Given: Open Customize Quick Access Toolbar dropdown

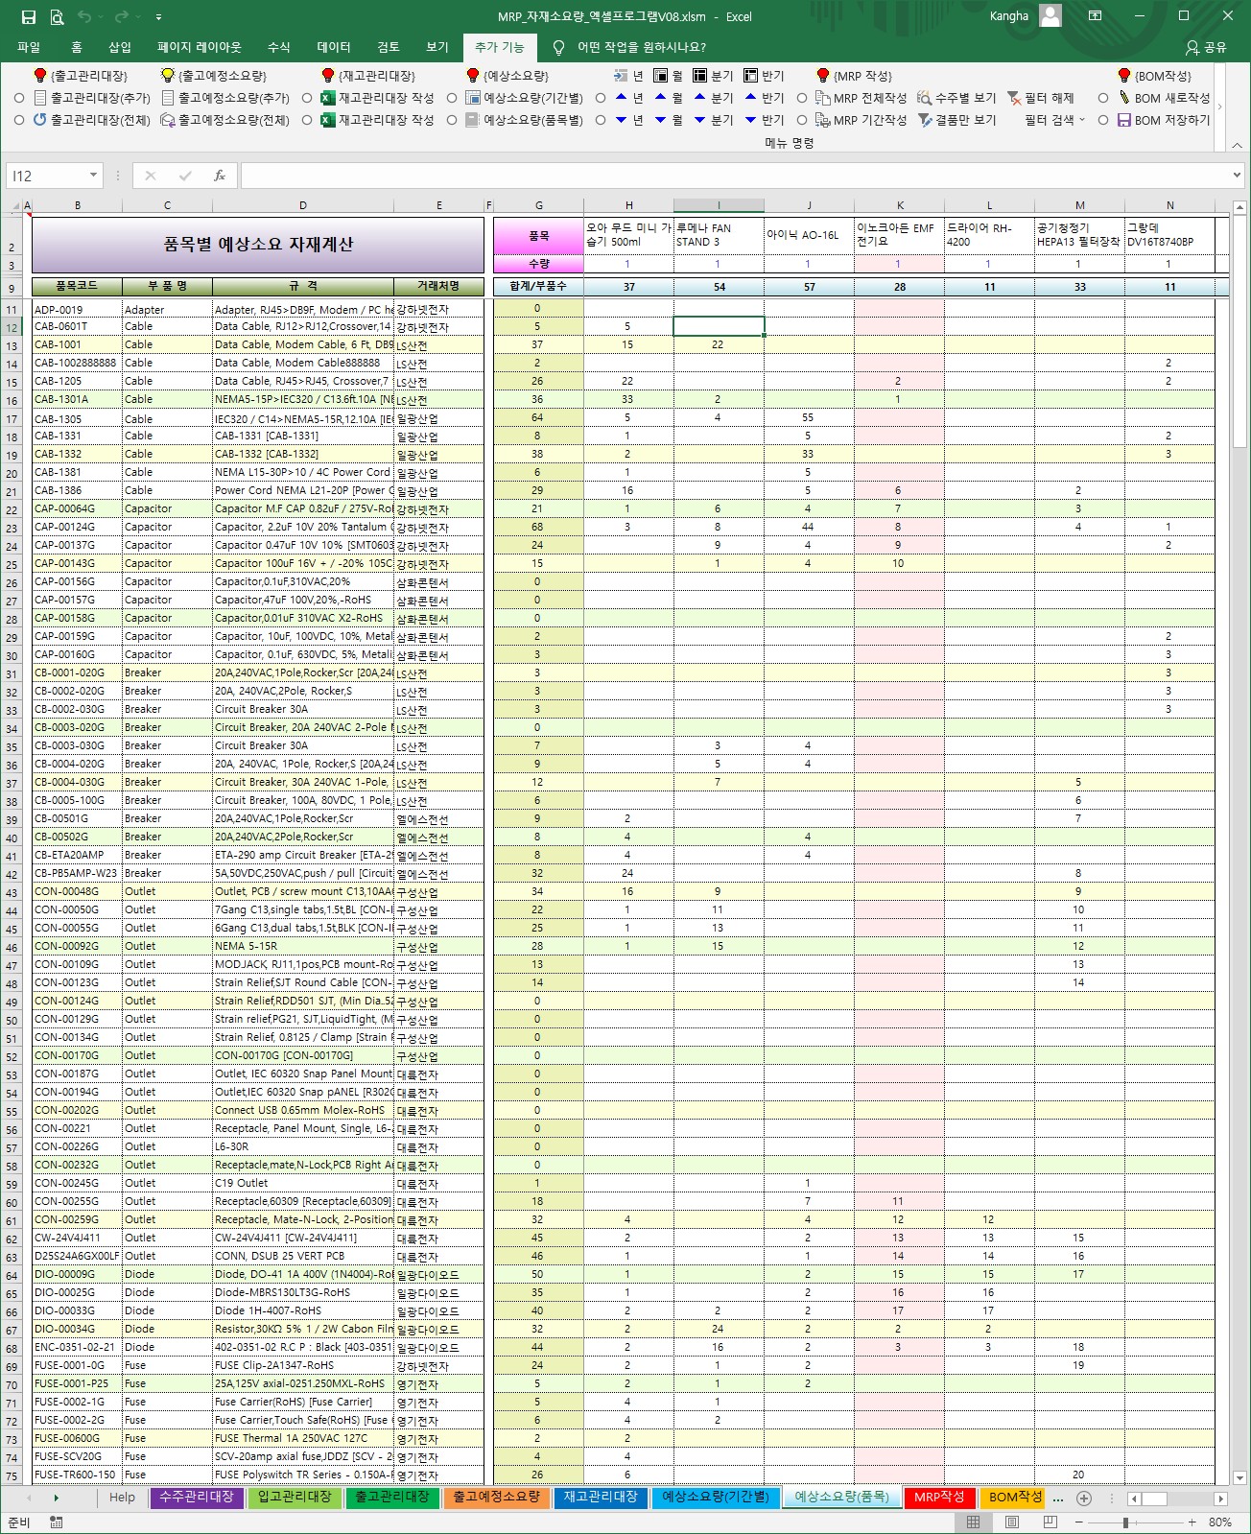Looking at the screenshot, I should tap(158, 16).
